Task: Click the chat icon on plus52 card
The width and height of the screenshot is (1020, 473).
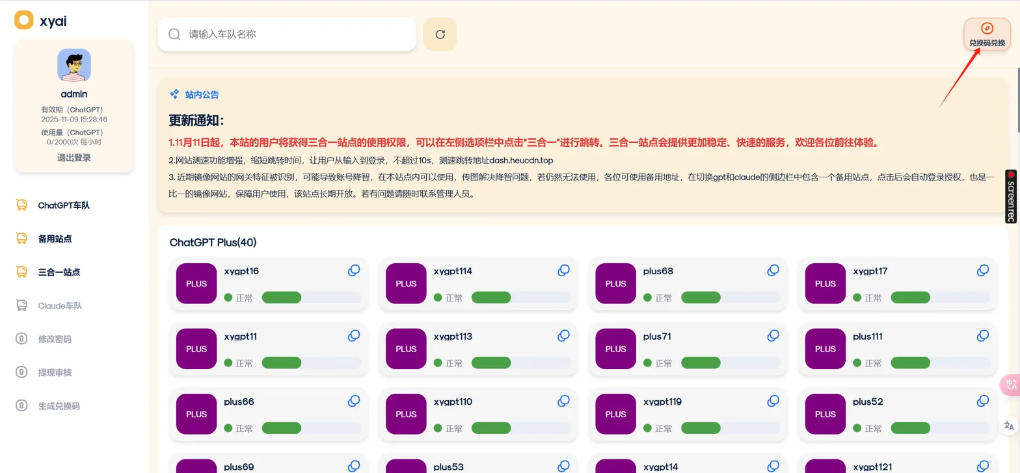Action: (983, 402)
